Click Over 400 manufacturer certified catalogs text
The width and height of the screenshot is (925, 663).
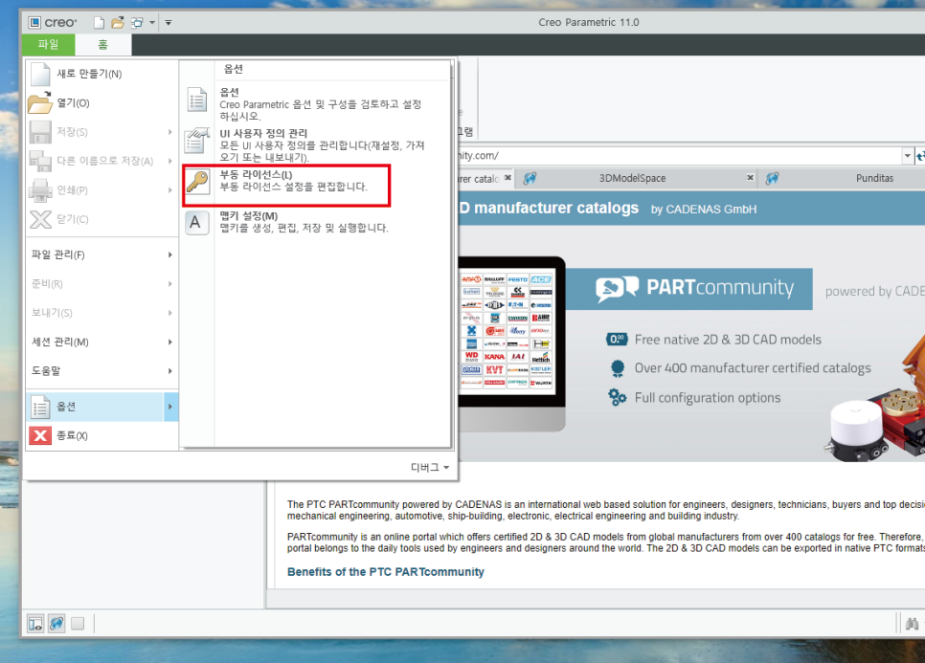click(x=753, y=368)
